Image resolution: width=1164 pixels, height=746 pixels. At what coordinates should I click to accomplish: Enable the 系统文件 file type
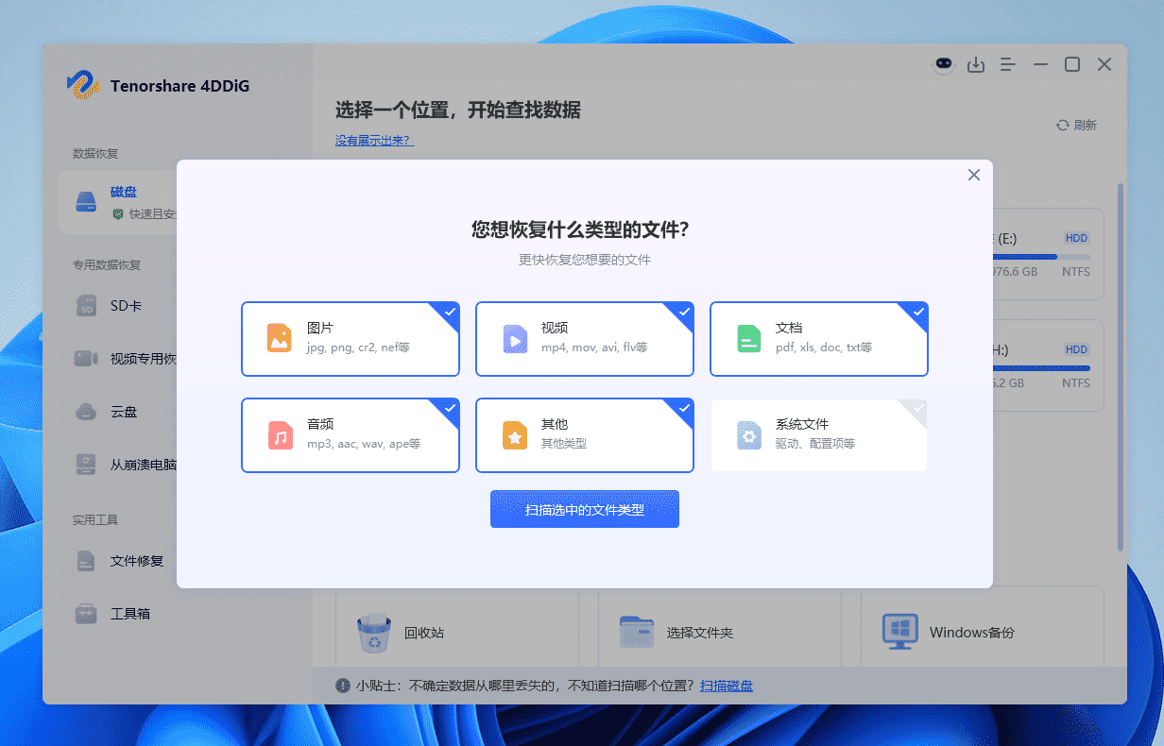point(818,435)
